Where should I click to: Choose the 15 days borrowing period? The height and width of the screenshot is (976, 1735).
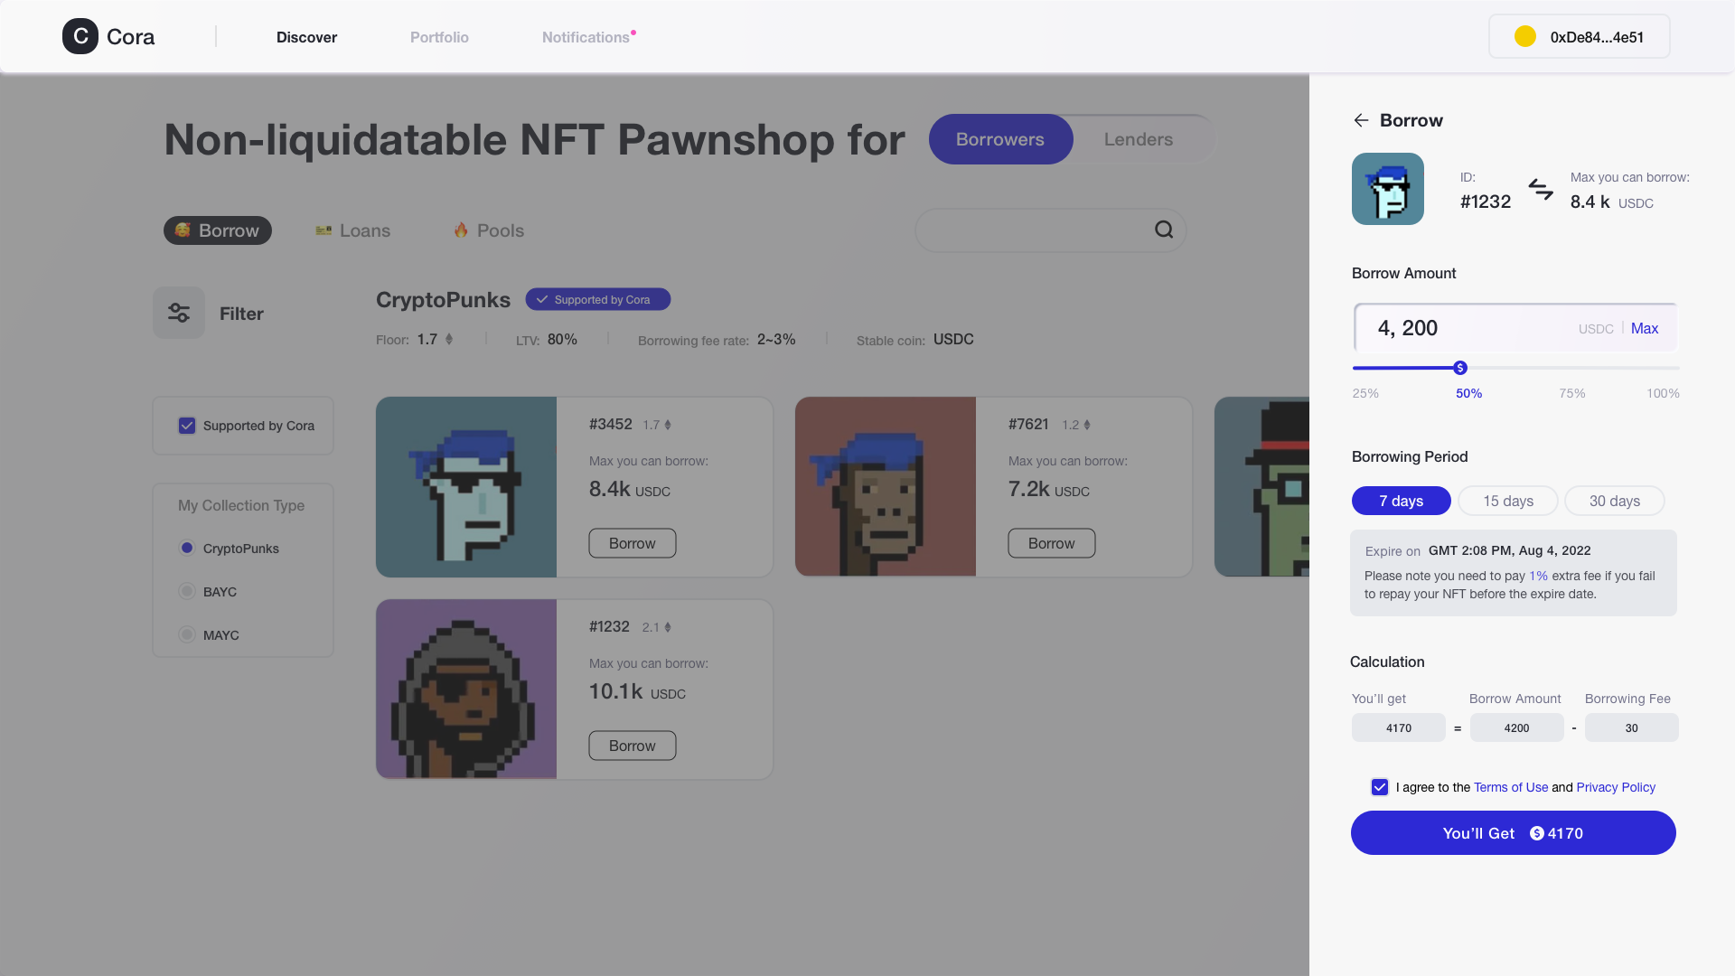pos(1508,501)
